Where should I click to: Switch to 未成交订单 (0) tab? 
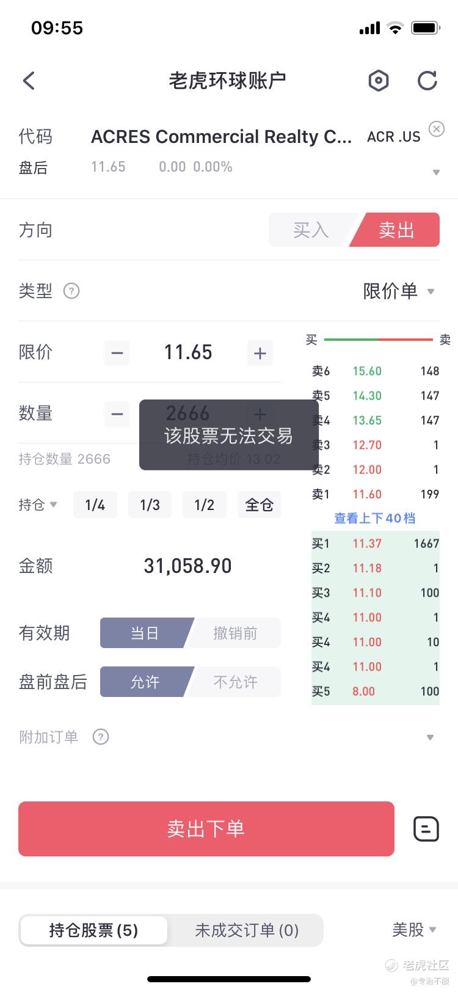tap(247, 930)
